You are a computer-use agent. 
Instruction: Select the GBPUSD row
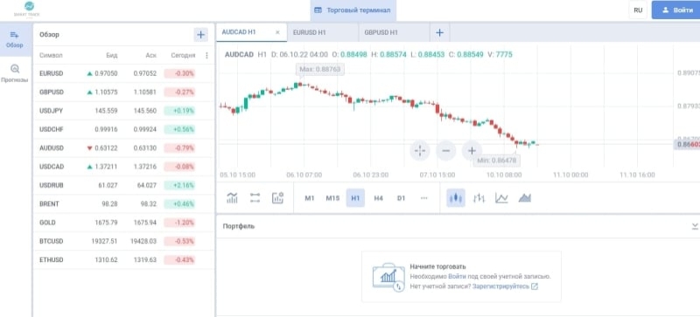pos(123,93)
